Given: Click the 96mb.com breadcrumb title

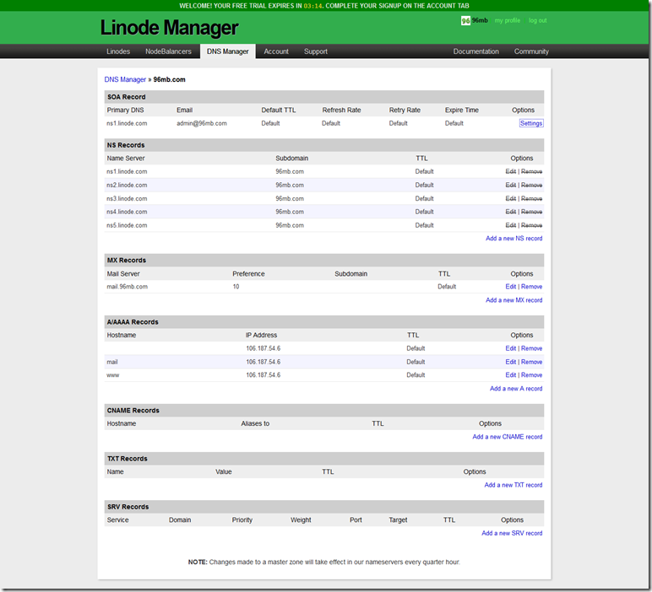Looking at the screenshot, I should tap(169, 79).
